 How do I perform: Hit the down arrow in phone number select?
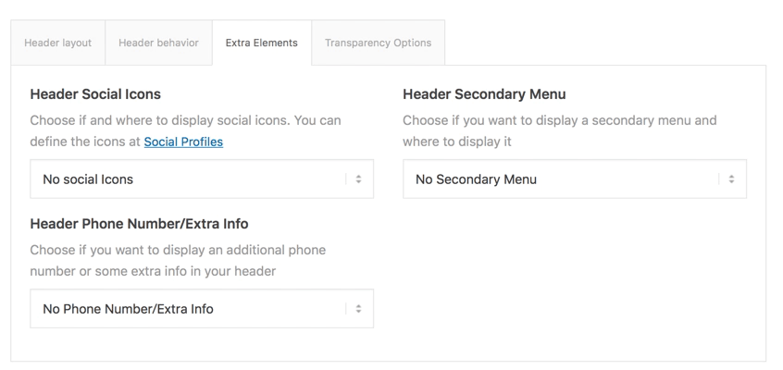[x=359, y=313]
